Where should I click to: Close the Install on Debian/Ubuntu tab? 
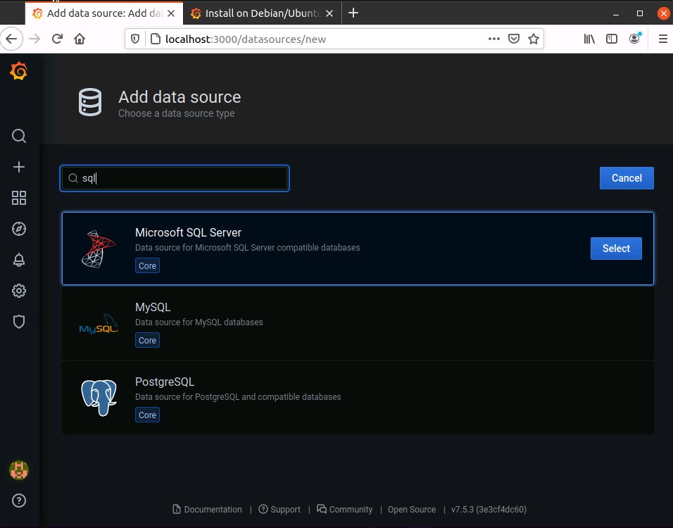tap(329, 13)
